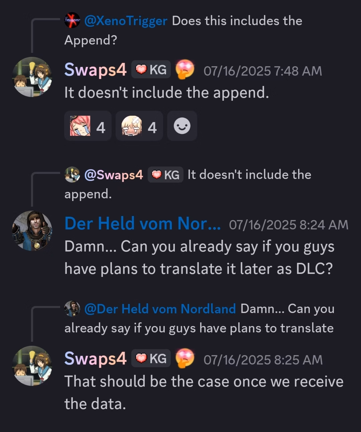Toggle the blonde crying emoji reaction
The height and width of the screenshot is (432, 361).
point(139,126)
